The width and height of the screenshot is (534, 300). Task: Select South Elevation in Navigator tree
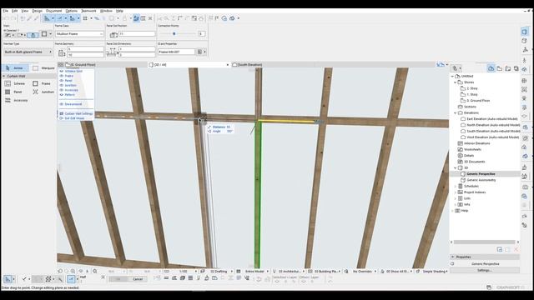click(493, 131)
